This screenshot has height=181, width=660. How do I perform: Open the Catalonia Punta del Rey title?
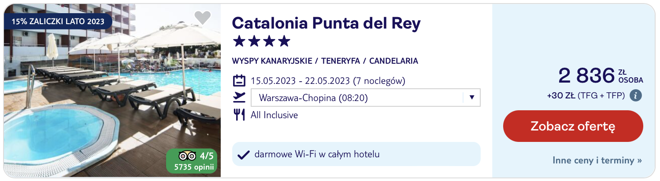point(326,23)
